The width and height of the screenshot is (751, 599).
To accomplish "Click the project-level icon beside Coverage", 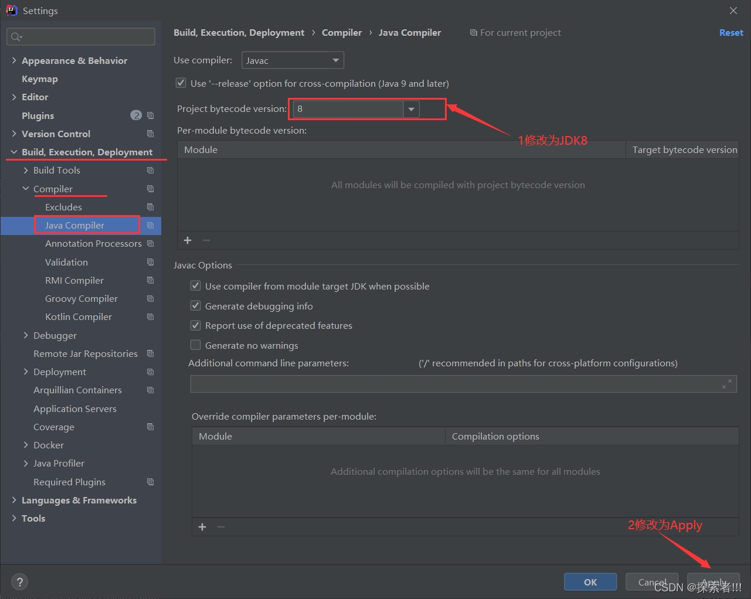I will (151, 427).
